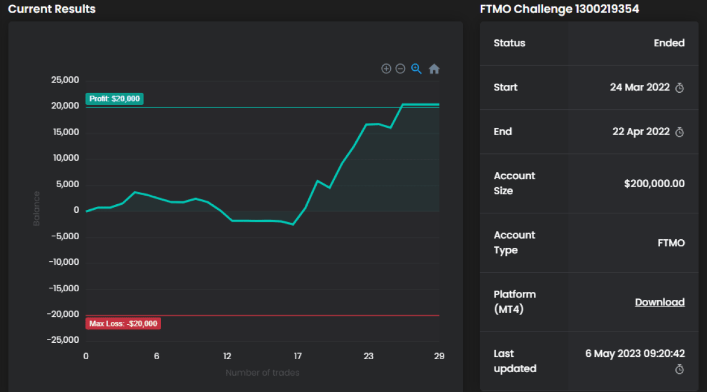This screenshot has height=392, width=707.
Task: Click the red max loss threshold line
Action: point(283,315)
